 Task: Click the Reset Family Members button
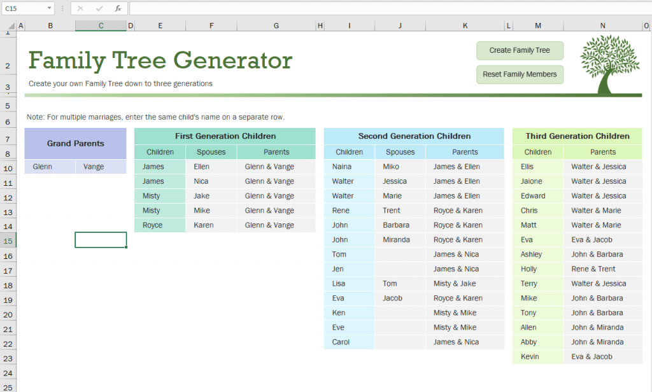tap(520, 74)
